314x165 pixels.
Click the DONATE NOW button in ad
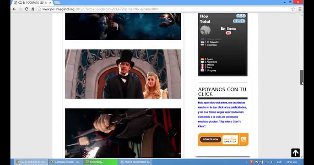pos(211,139)
